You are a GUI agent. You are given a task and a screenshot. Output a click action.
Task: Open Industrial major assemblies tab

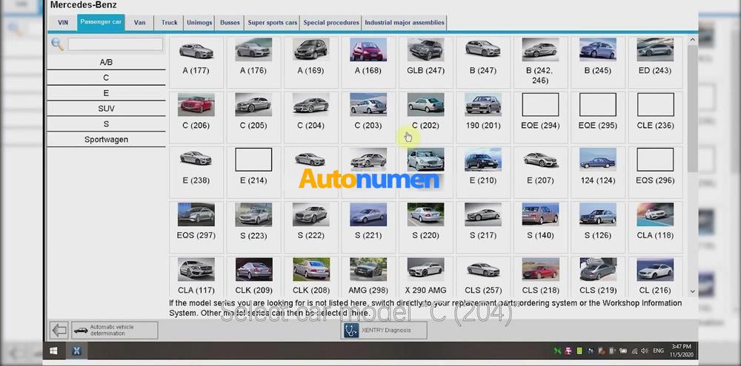(x=405, y=22)
